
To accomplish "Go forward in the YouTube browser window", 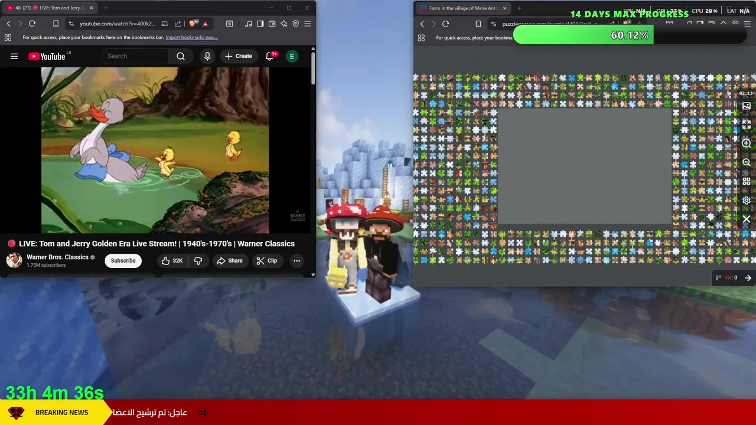I will pos(20,24).
